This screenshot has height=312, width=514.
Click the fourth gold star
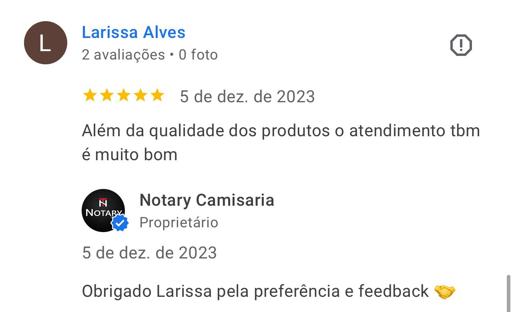point(141,96)
